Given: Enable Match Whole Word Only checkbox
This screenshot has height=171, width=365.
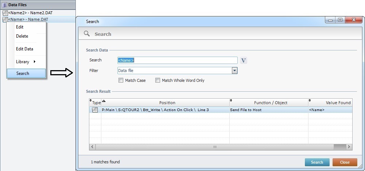Looking at the screenshot, I should coord(158,80).
